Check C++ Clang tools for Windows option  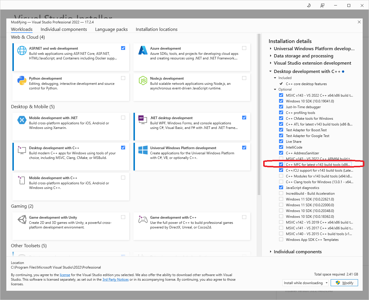click(281, 182)
